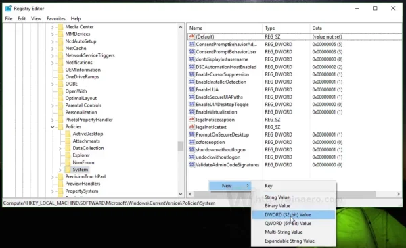The image size is (406, 248).
Task: Expand the System key arrow
Action: point(60,170)
